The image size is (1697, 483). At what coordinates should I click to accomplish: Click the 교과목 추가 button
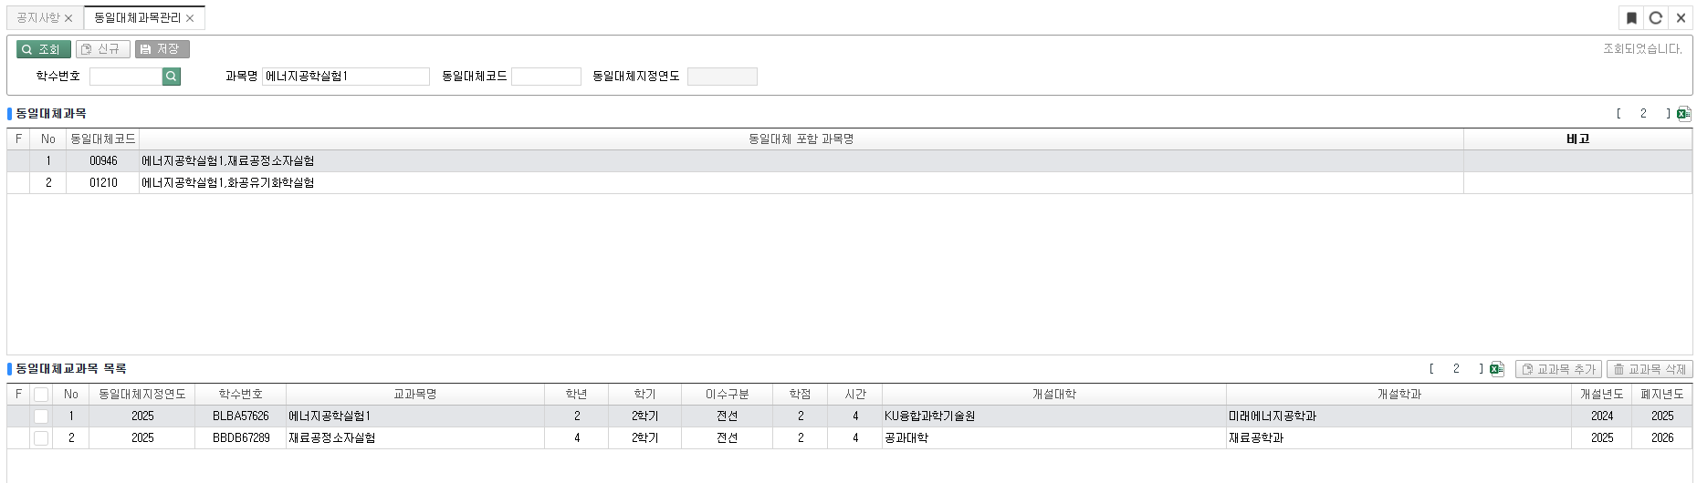[x=1558, y=369]
